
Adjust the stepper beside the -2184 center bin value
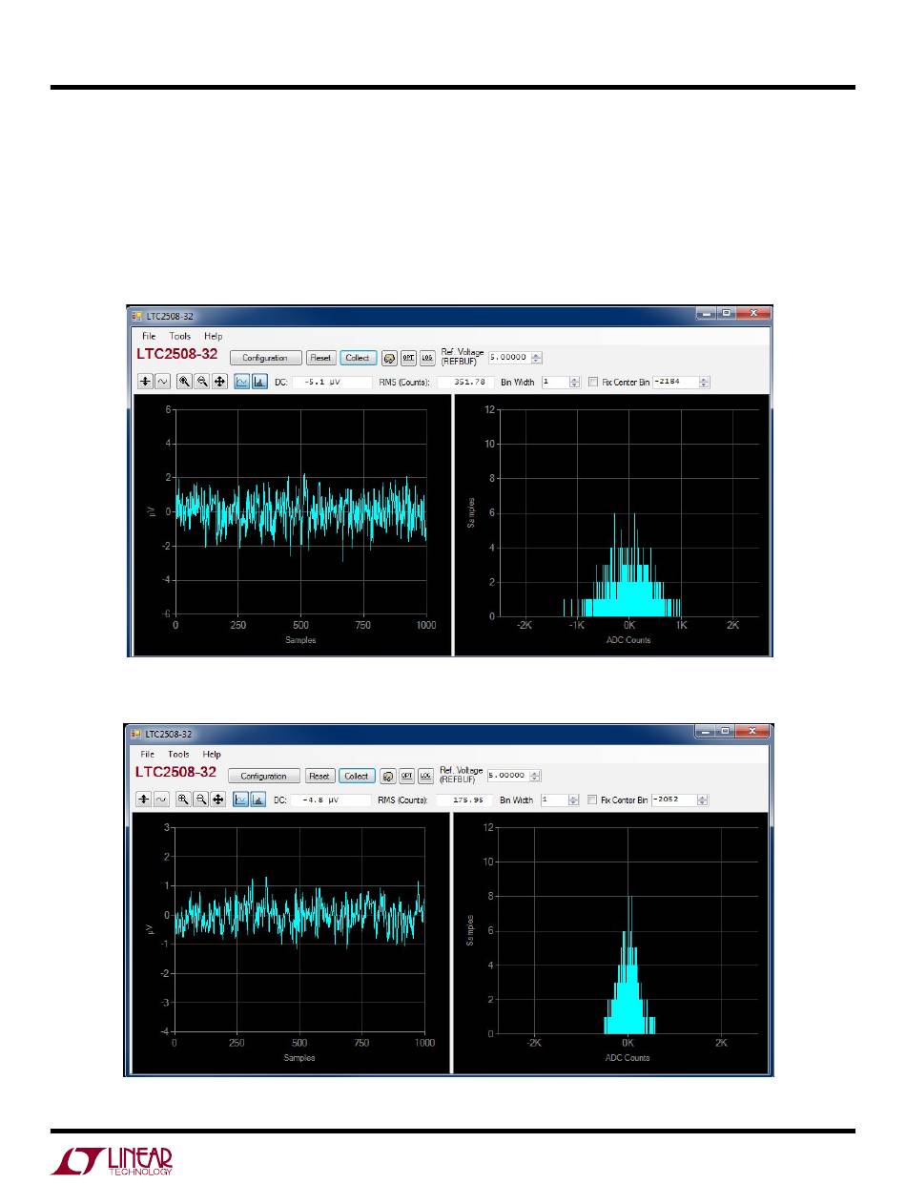tap(704, 382)
